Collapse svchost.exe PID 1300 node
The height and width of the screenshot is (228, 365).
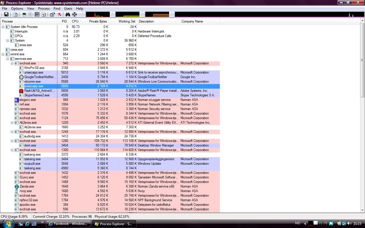pyautogui.click(x=12, y=150)
